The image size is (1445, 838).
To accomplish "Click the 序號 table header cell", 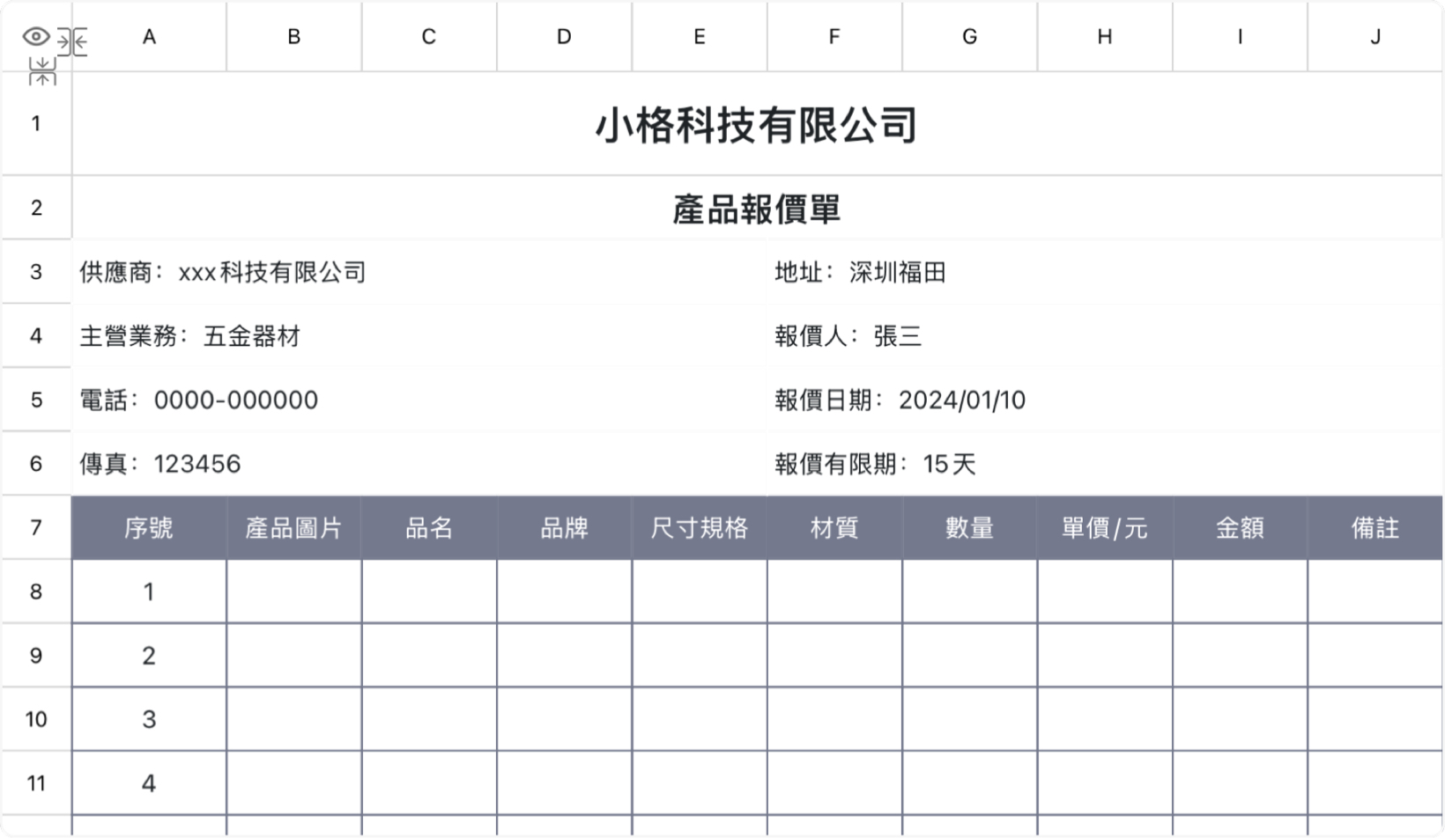I will tap(149, 527).
